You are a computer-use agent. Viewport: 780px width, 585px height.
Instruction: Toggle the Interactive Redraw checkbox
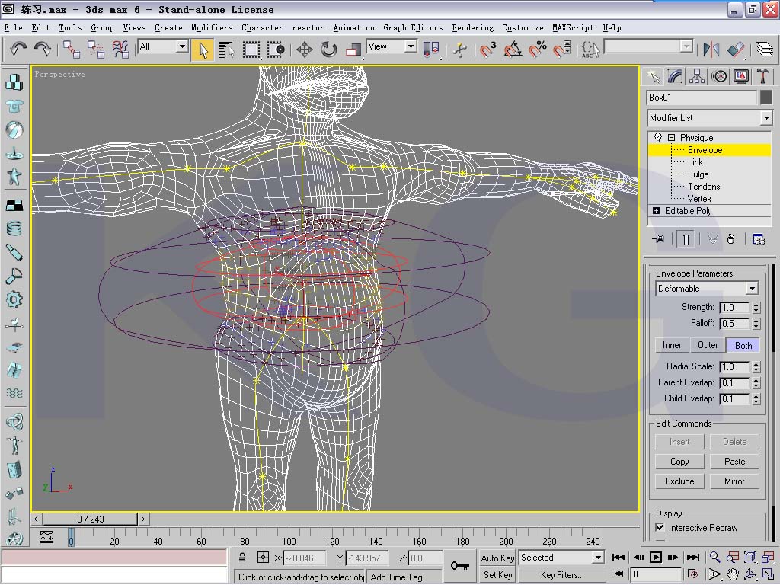(660, 527)
